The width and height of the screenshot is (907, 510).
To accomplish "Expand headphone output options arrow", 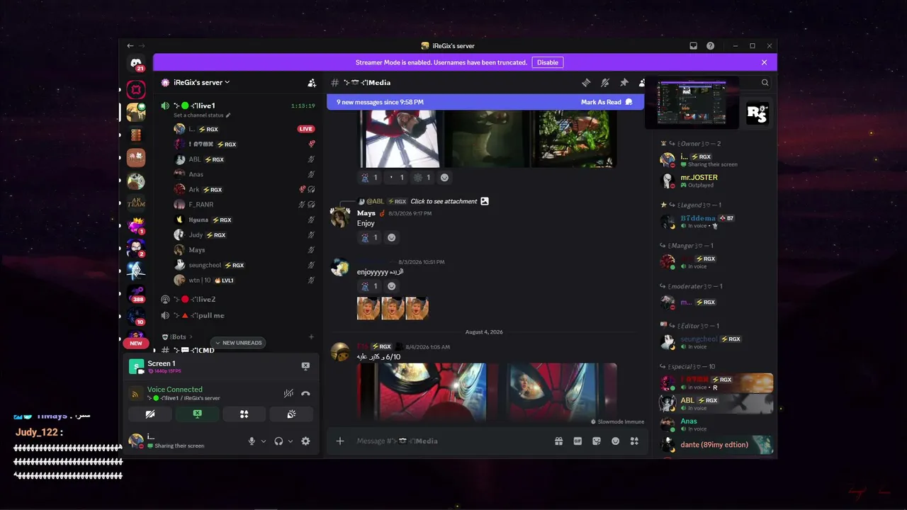I will pyautogui.click(x=291, y=441).
